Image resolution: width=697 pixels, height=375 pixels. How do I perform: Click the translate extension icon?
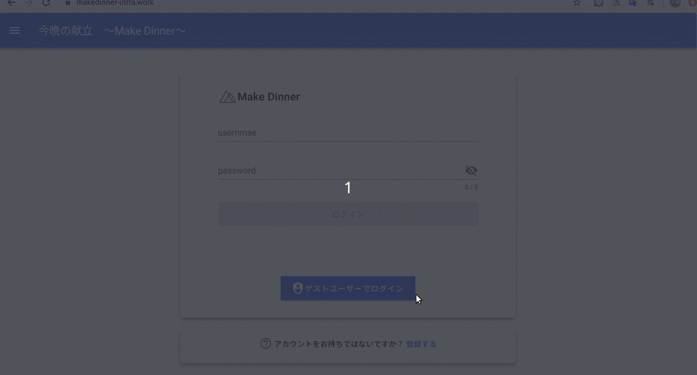point(633,3)
